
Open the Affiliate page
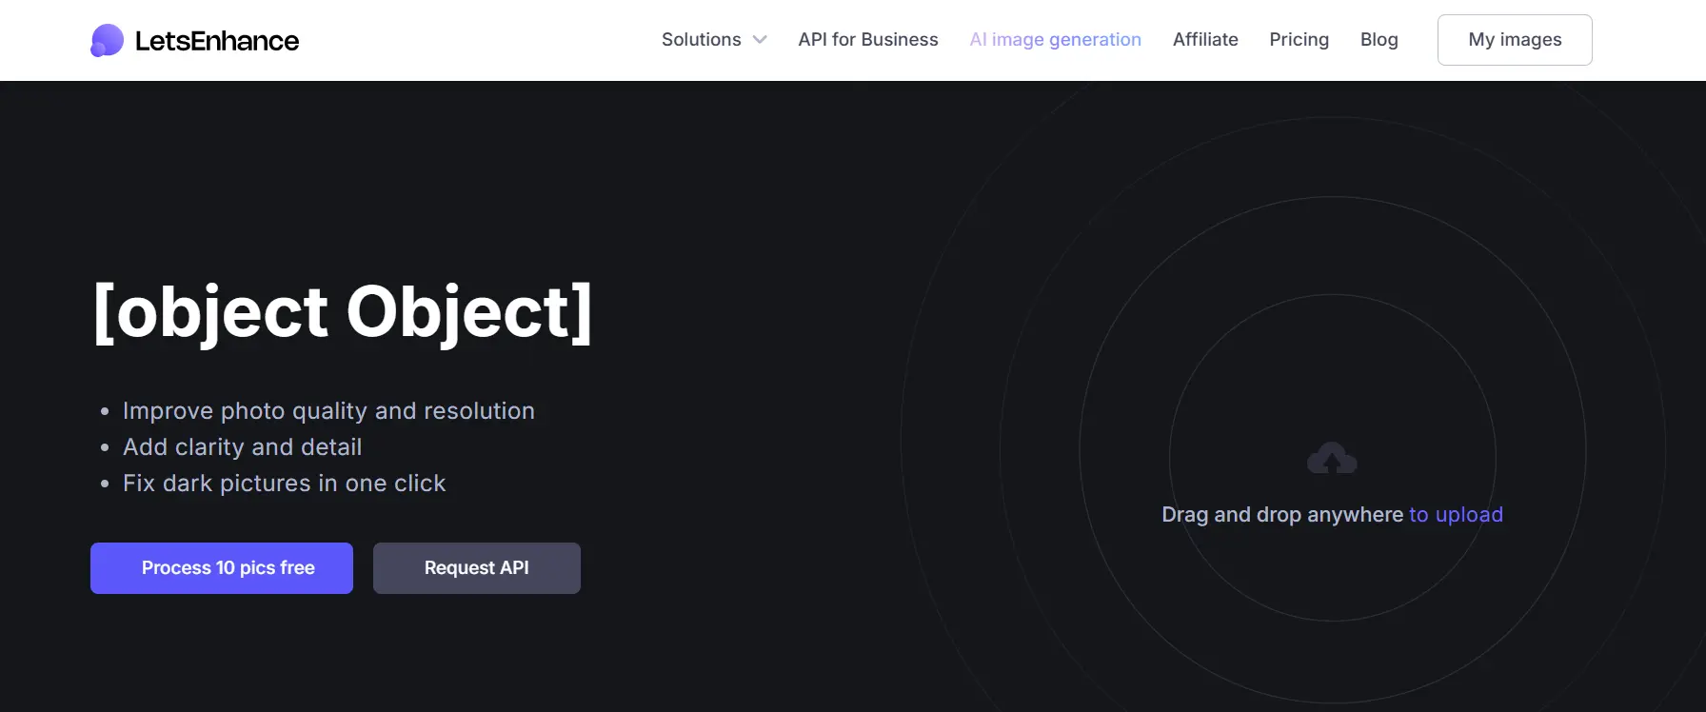pyautogui.click(x=1205, y=40)
